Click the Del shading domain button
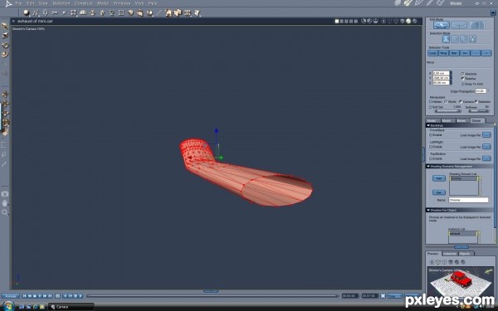The height and width of the screenshot is (311, 498). [x=438, y=192]
